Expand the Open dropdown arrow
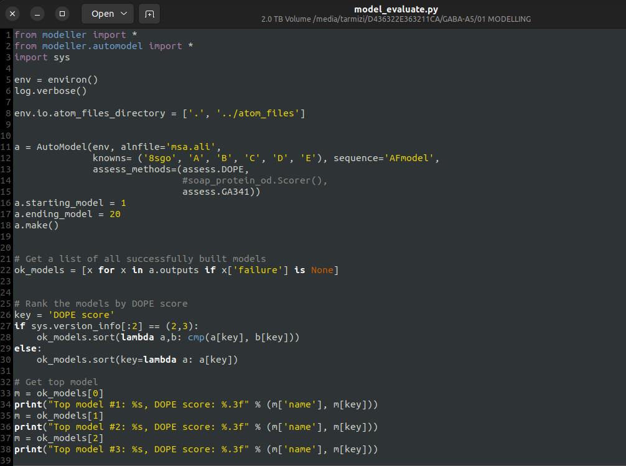This screenshot has height=466, width=626. [123, 13]
